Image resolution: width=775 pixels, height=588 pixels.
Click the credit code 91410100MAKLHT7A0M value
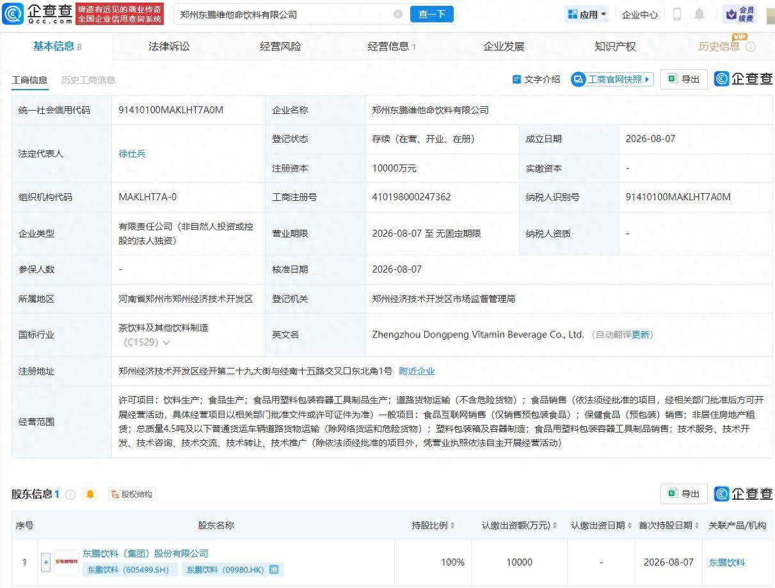[x=171, y=109]
